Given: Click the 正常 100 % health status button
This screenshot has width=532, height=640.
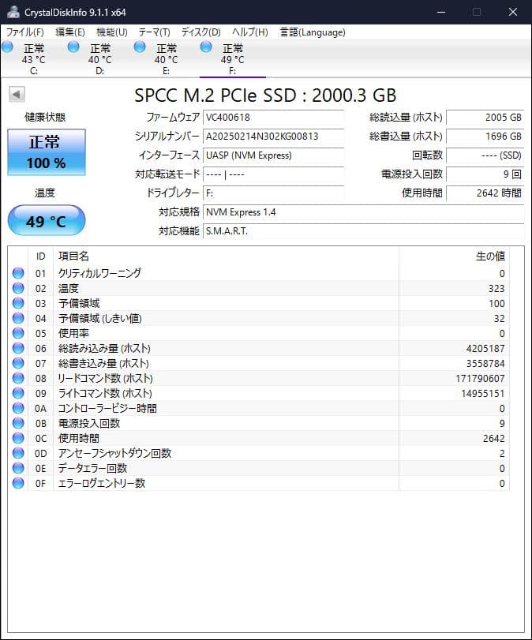Looking at the screenshot, I should click(x=47, y=152).
